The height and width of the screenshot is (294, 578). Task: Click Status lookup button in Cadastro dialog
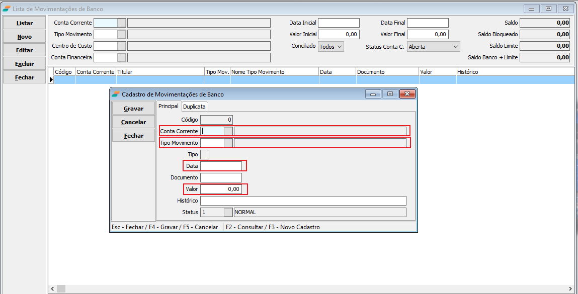tap(228, 212)
